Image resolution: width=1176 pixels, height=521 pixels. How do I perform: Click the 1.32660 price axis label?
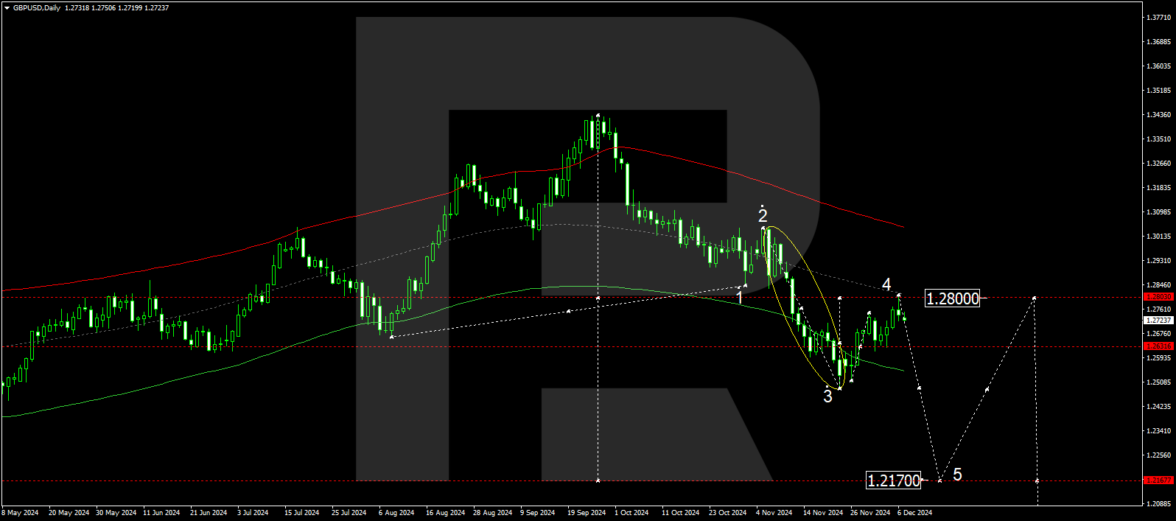(1159, 164)
